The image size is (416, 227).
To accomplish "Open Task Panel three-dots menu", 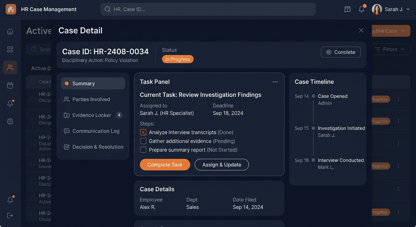I will click(x=275, y=82).
